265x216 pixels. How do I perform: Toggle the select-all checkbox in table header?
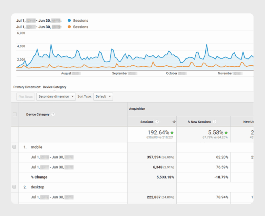14,114
